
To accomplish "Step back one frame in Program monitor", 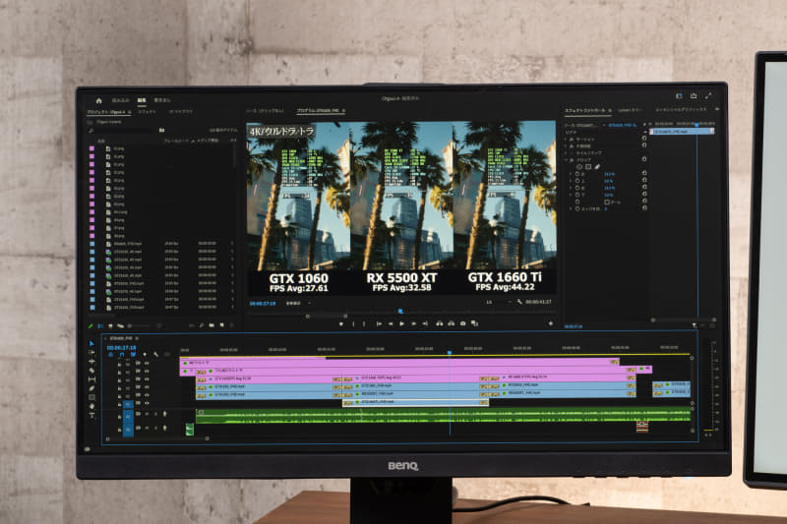I will click(x=391, y=323).
